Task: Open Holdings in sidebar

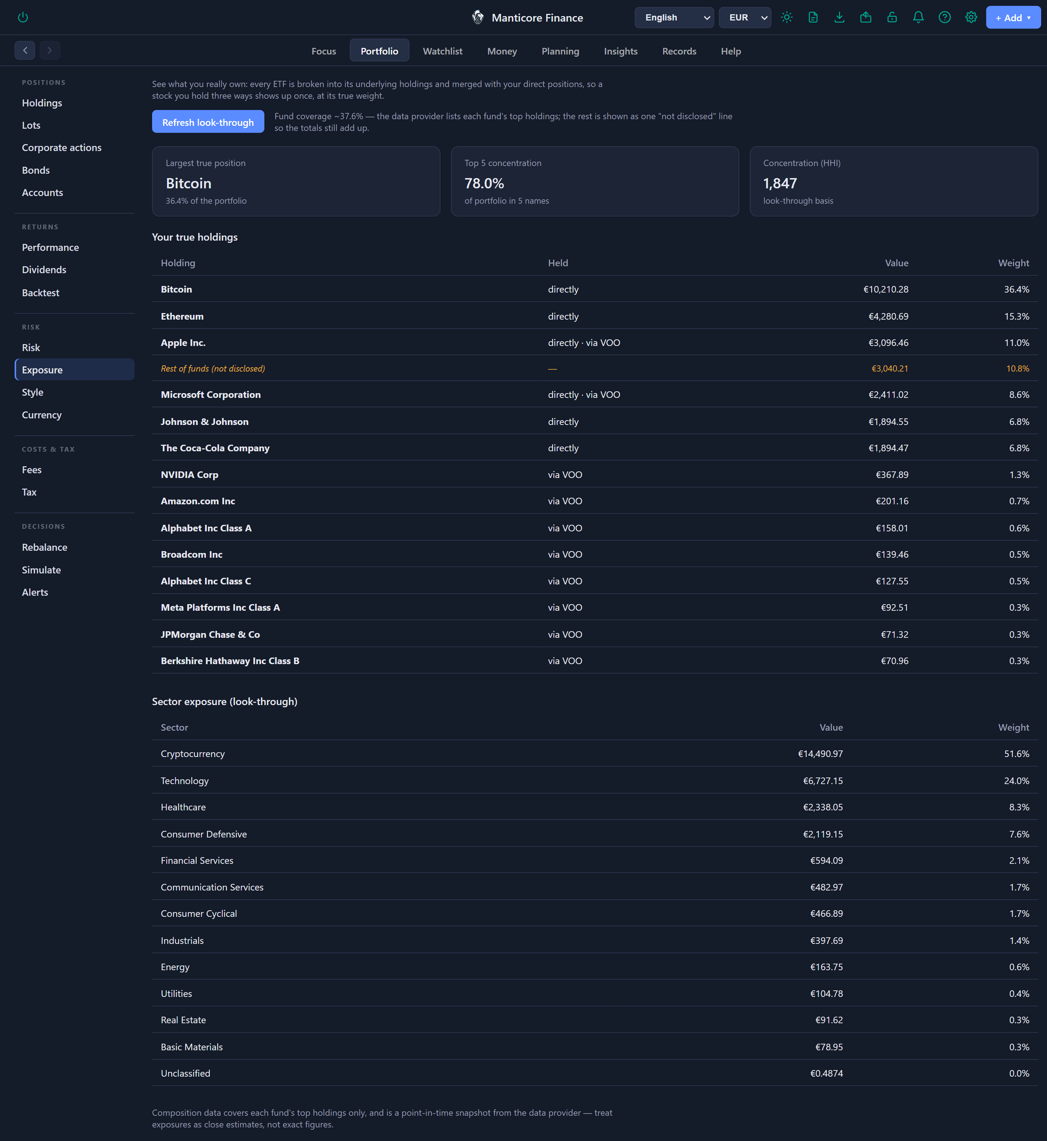Action: click(x=75, y=103)
